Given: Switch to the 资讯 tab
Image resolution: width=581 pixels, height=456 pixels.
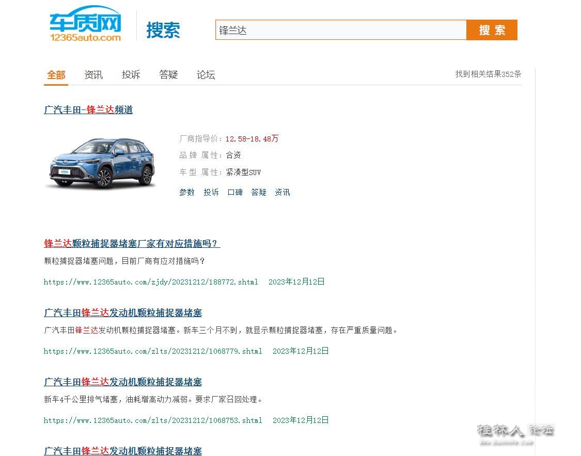Looking at the screenshot, I should tap(93, 75).
